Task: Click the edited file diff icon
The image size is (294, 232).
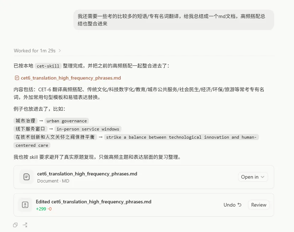Action: tap(25, 205)
